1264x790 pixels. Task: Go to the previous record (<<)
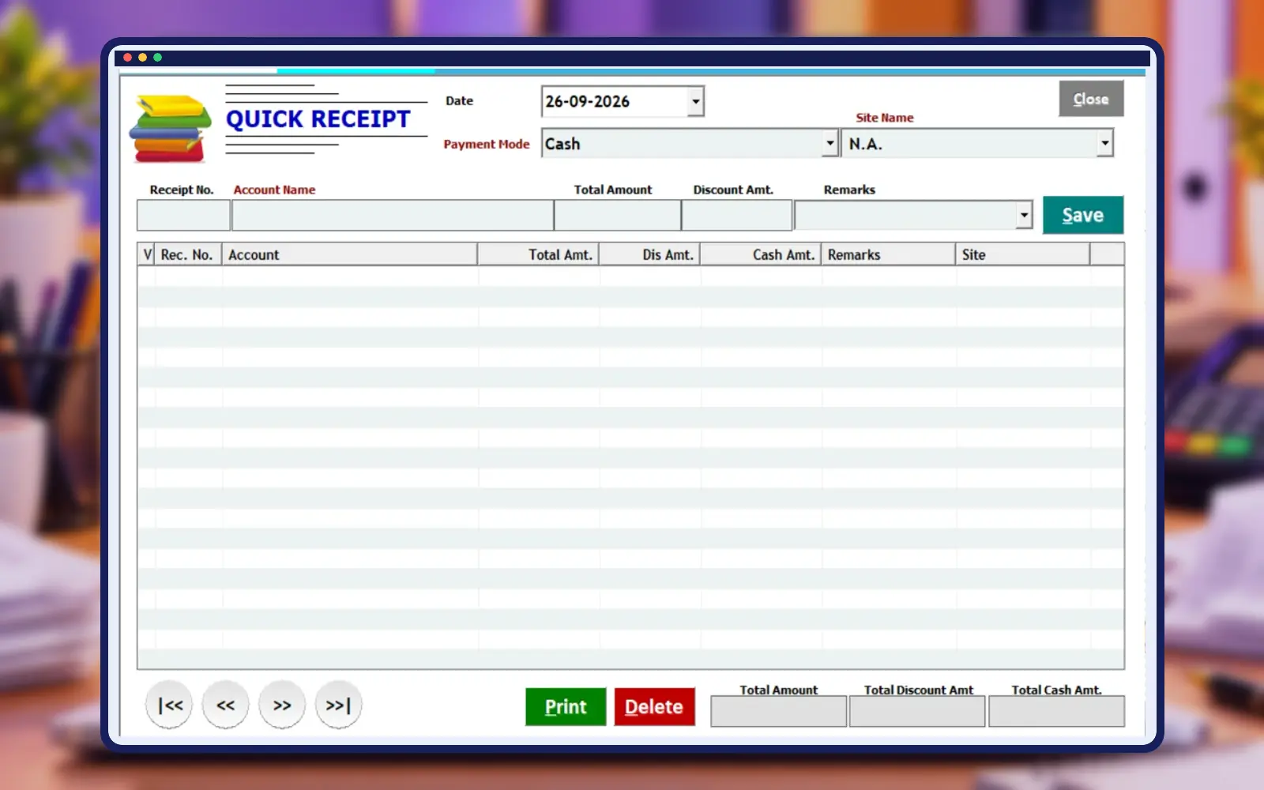point(226,705)
